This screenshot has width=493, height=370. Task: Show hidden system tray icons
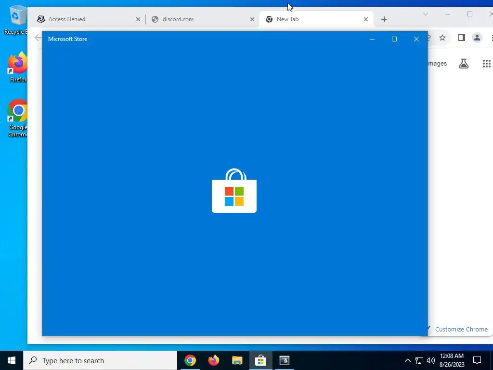407,360
